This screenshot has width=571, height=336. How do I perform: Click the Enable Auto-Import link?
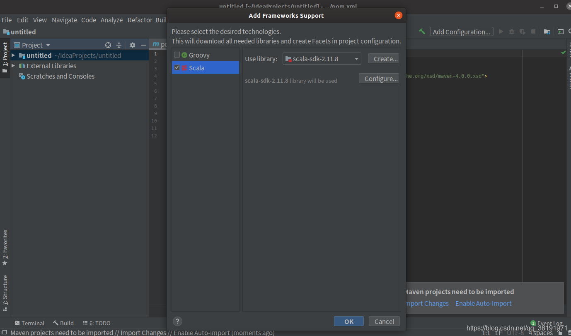(x=483, y=303)
